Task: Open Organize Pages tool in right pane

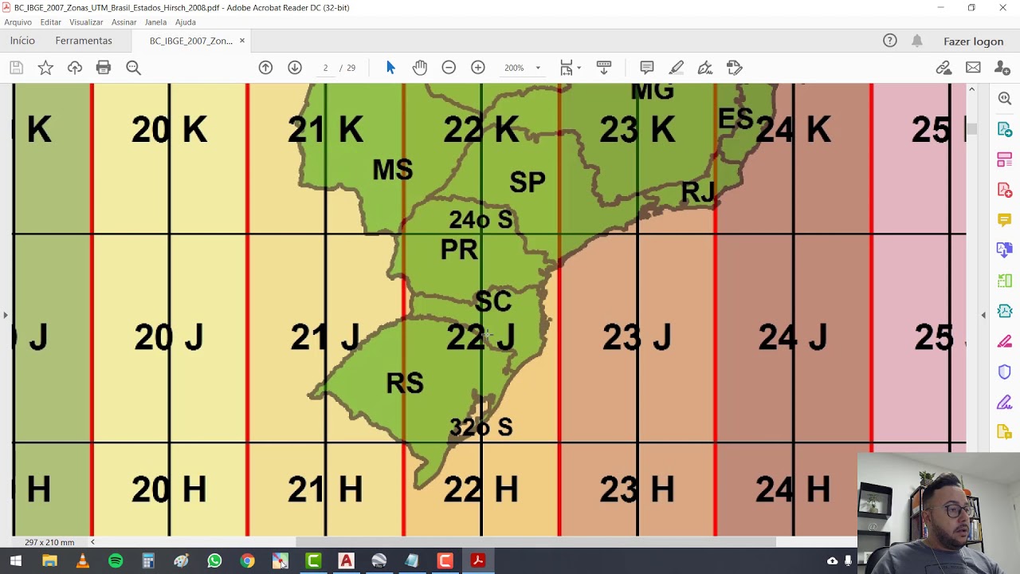Action: coord(1004,281)
